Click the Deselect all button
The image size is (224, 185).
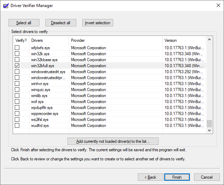click(x=60, y=23)
